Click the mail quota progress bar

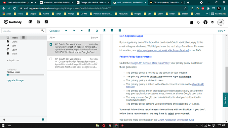(25, 75)
